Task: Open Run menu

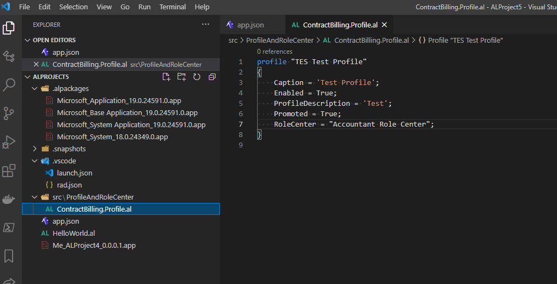Action: click(144, 7)
